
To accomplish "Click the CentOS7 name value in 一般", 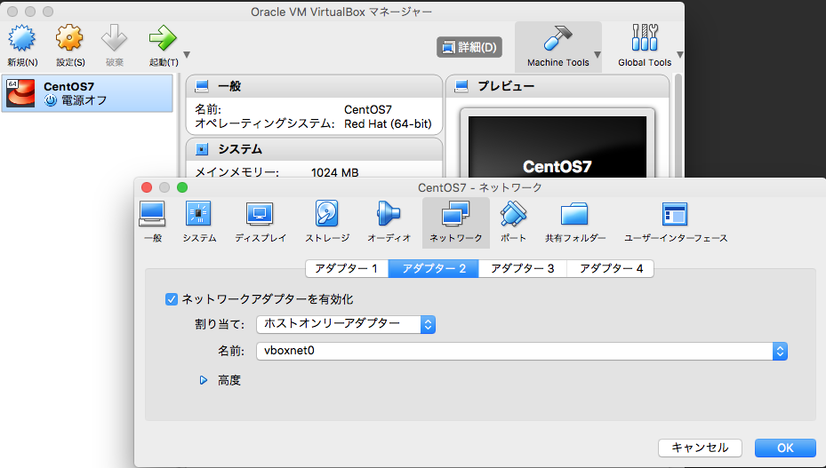I will [368, 109].
